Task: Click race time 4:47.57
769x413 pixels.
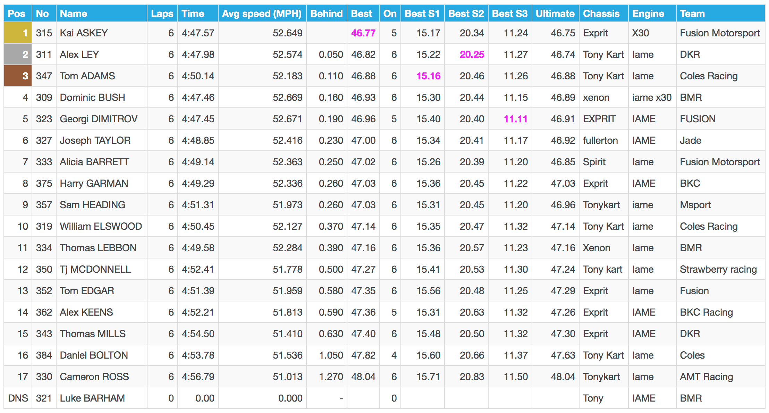Action: (198, 33)
